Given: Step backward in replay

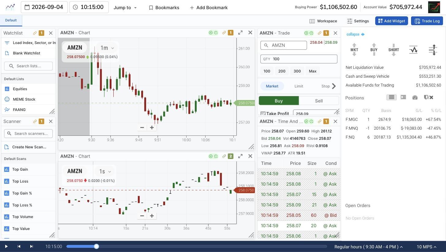Looking at the screenshot, I should pyautogui.click(x=19, y=246).
